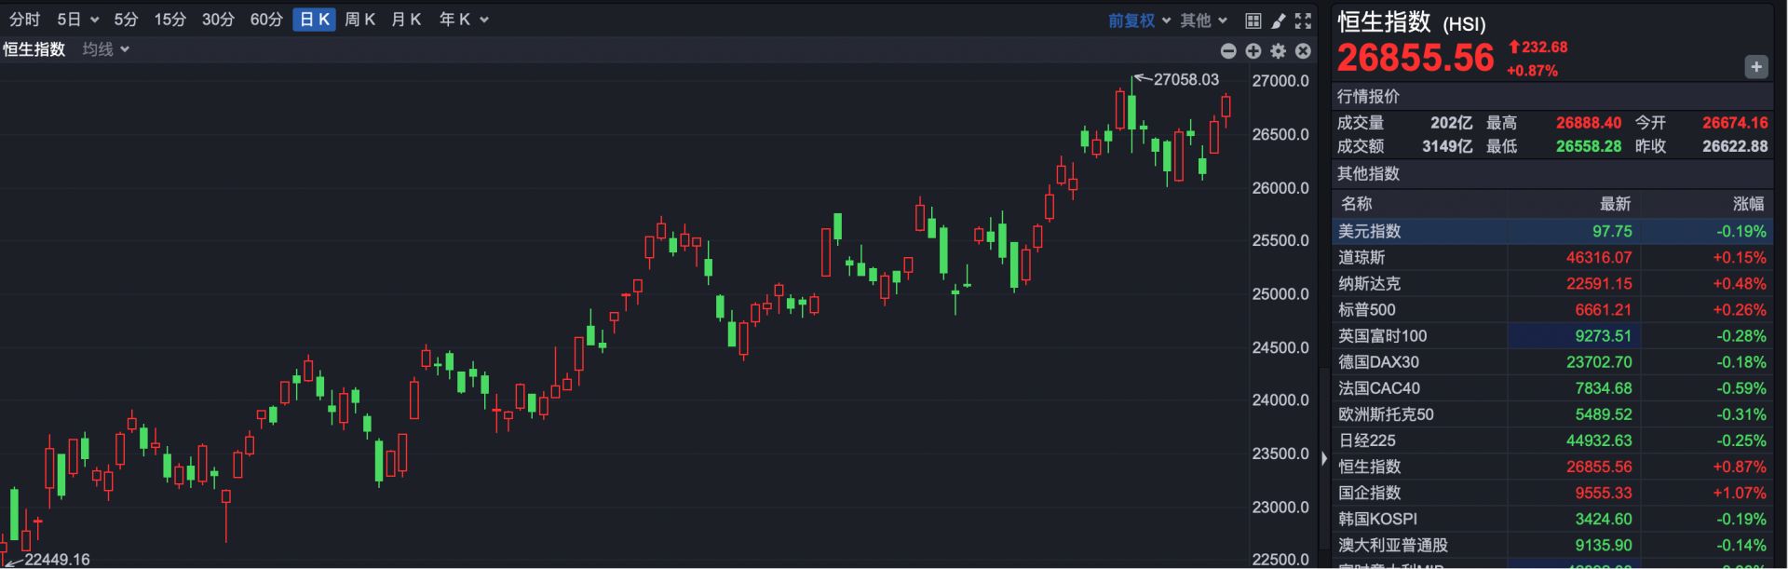The height and width of the screenshot is (569, 1788).
Task: Collapse the right quote panel arrow
Action: coord(1324,458)
